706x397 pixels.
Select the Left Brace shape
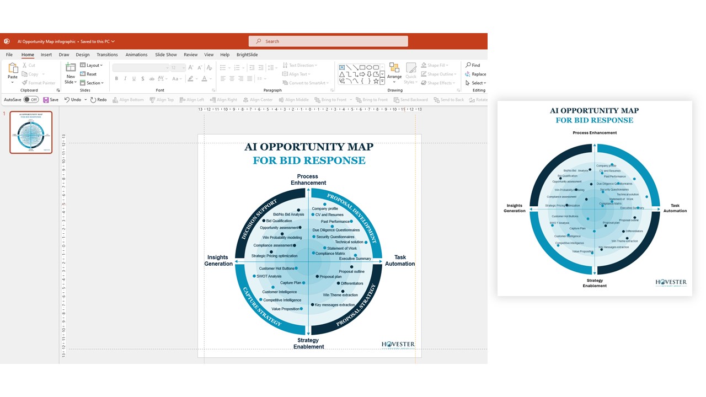click(362, 81)
